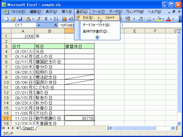The image size is (183, 137).
Task: Select column A header
Action: click(23, 31)
